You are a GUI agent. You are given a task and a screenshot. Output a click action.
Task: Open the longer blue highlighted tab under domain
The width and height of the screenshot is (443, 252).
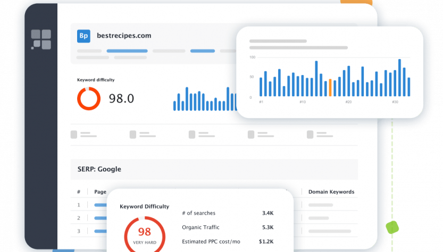click(x=127, y=51)
